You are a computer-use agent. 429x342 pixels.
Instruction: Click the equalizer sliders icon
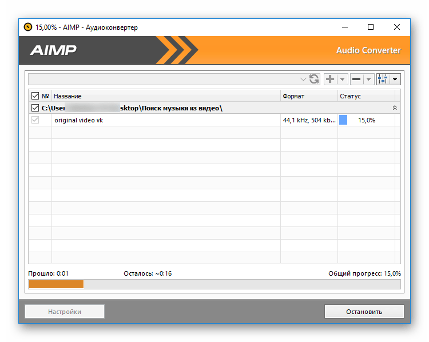pos(383,79)
